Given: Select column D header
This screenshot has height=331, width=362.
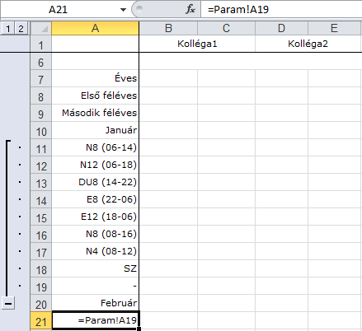Looking at the screenshot, I should pyautogui.click(x=281, y=28).
